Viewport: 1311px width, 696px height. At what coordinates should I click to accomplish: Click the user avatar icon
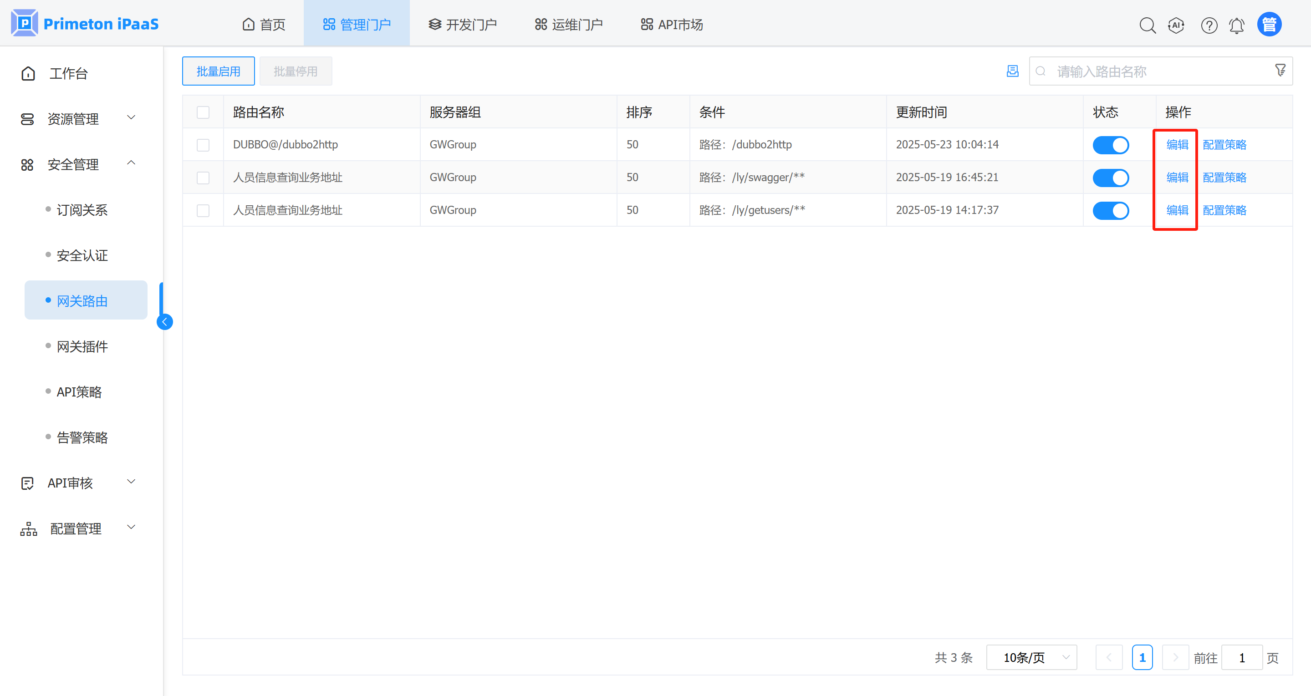[1269, 25]
